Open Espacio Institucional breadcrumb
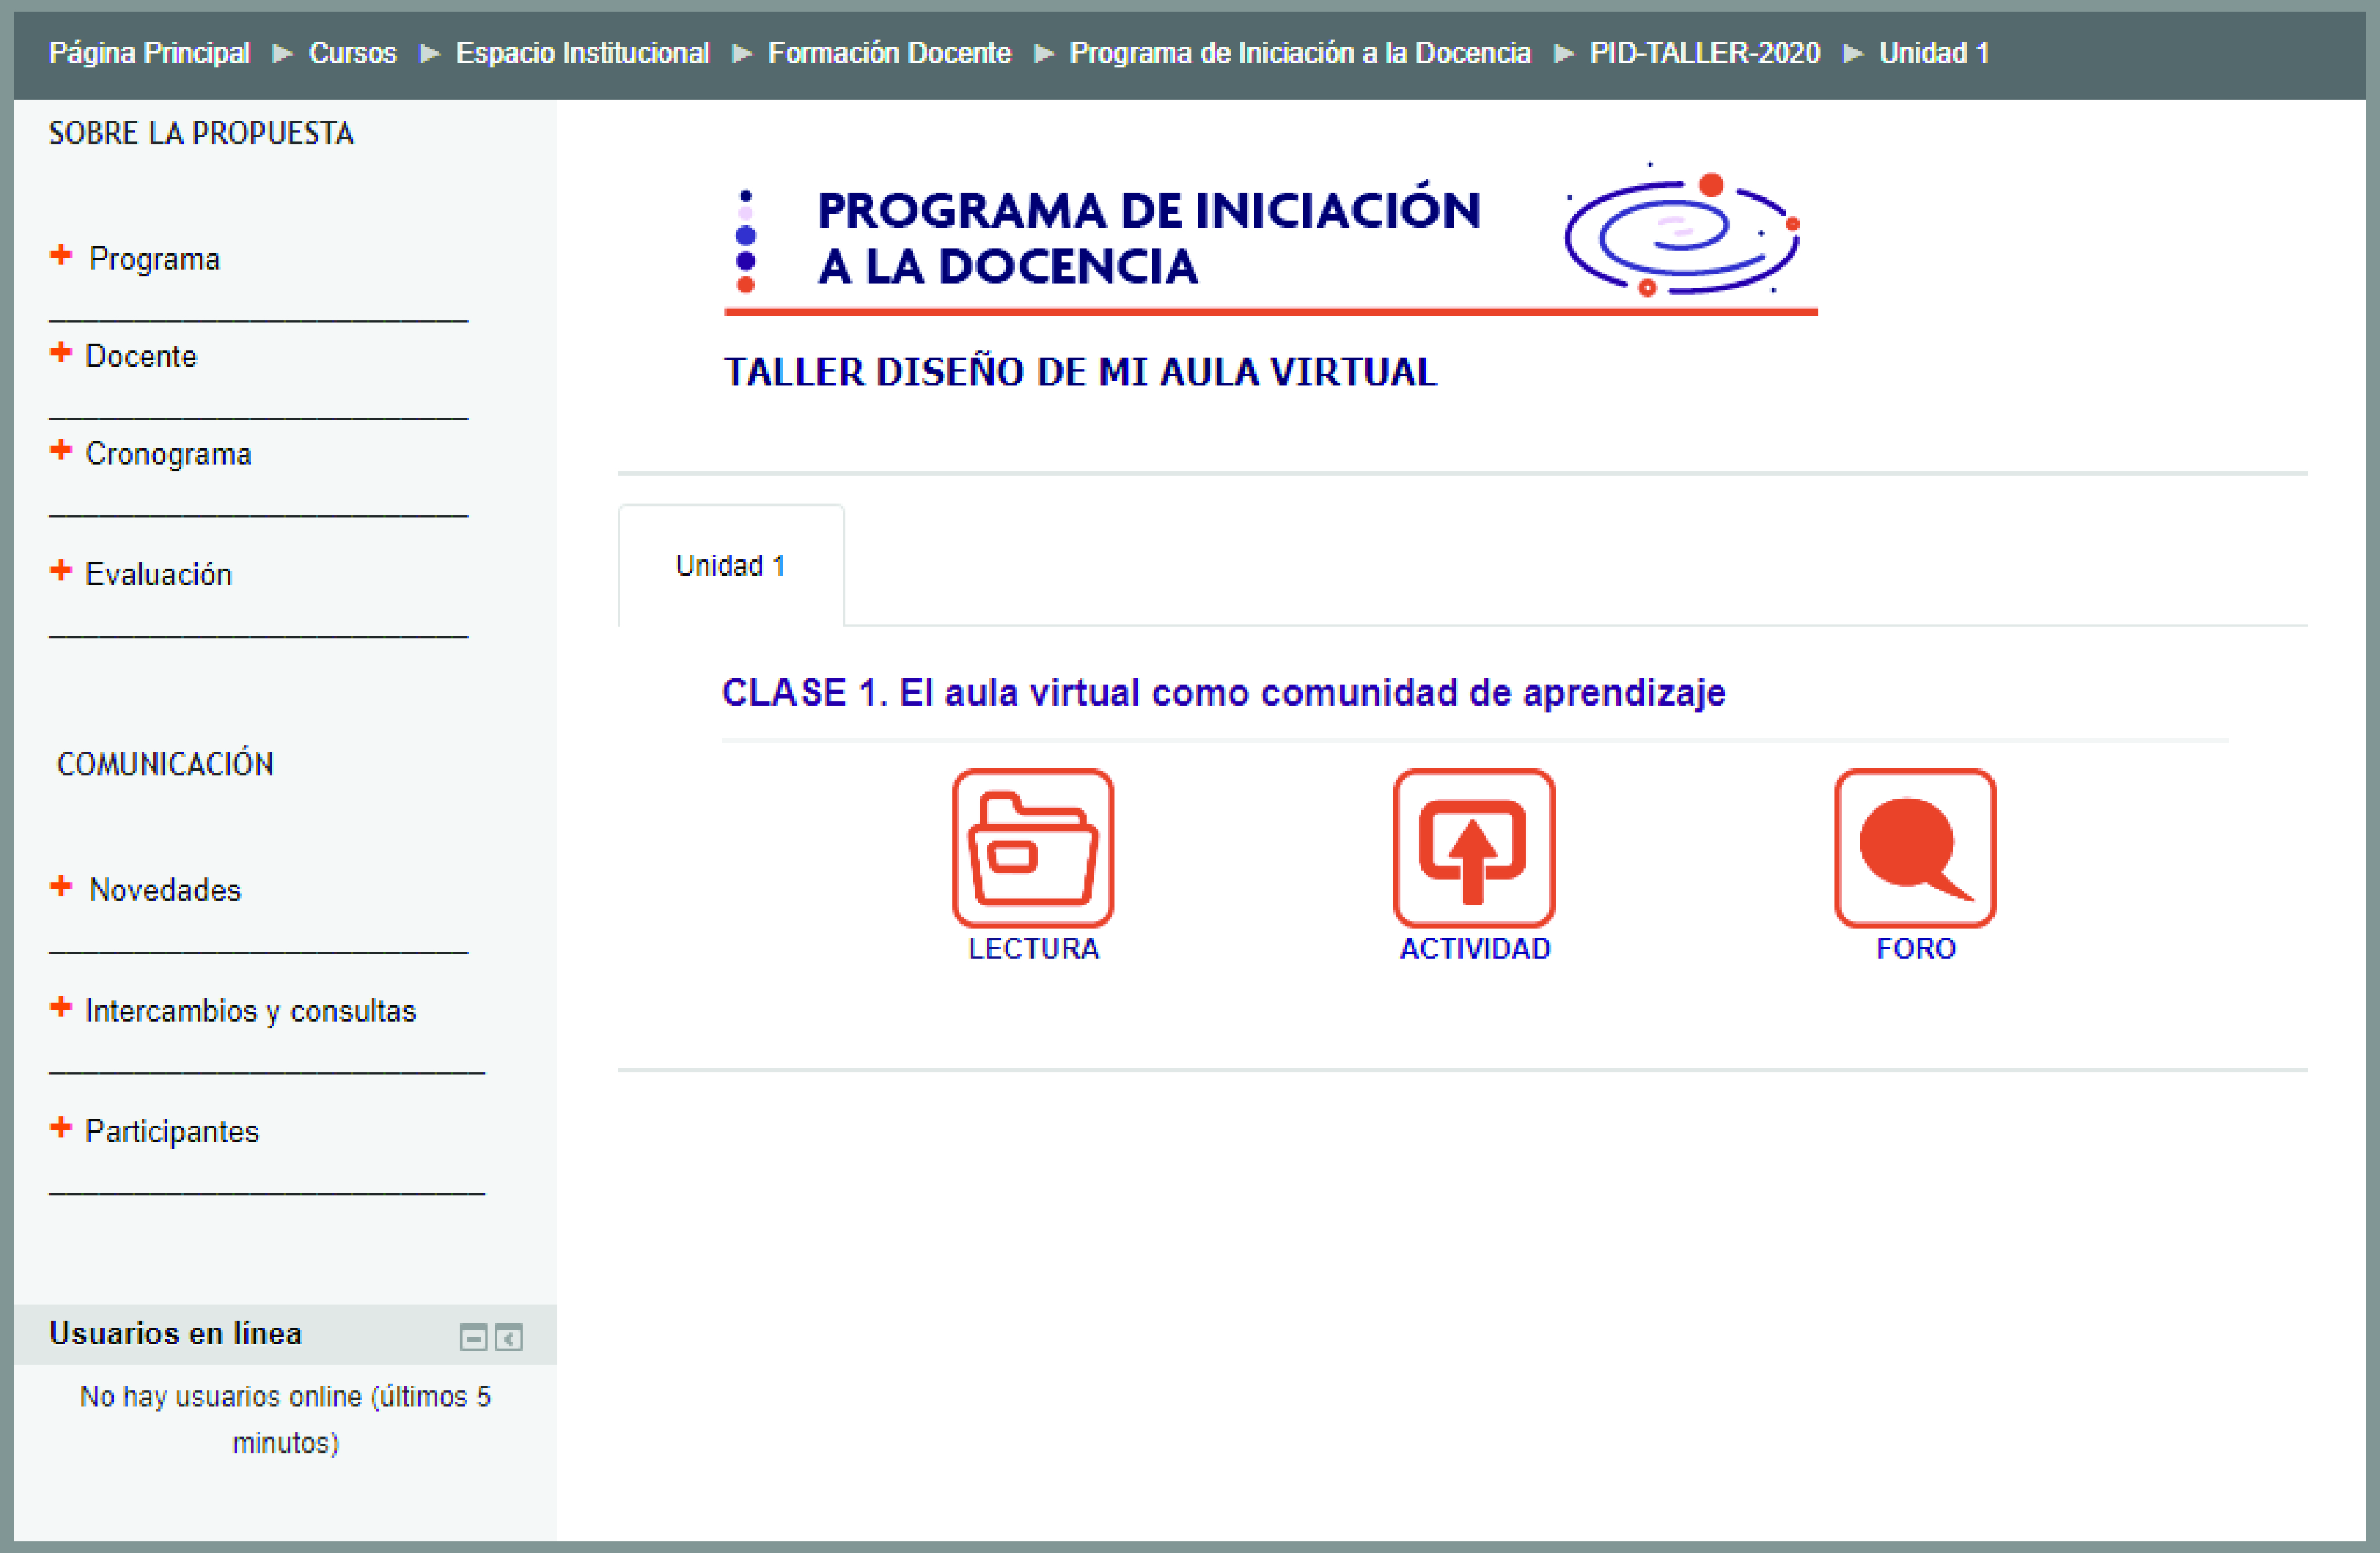The width and height of the screenshot is (2380, 1553). point(582,53)
